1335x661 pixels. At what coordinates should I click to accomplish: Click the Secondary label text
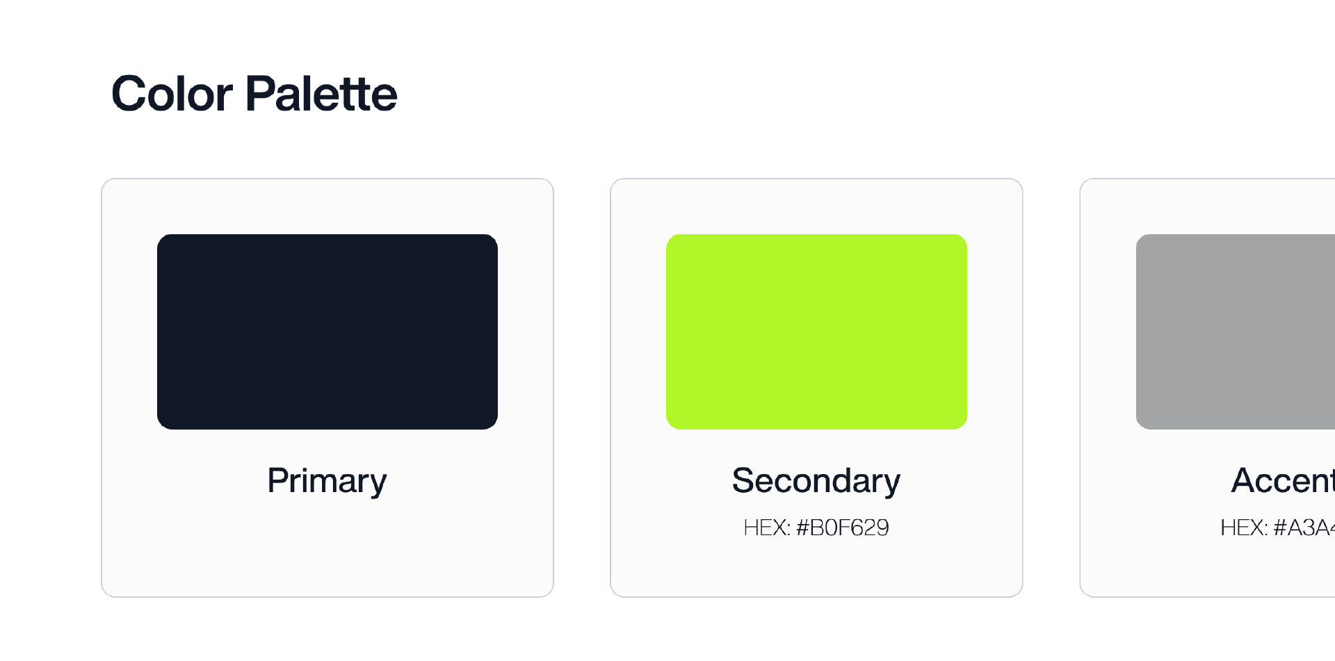point(816,481)
